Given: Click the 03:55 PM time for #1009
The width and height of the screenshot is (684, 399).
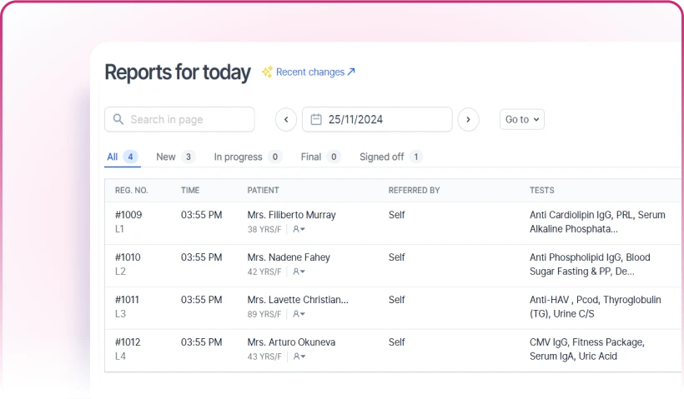Looking at the screenshot, I should (202, 215).
